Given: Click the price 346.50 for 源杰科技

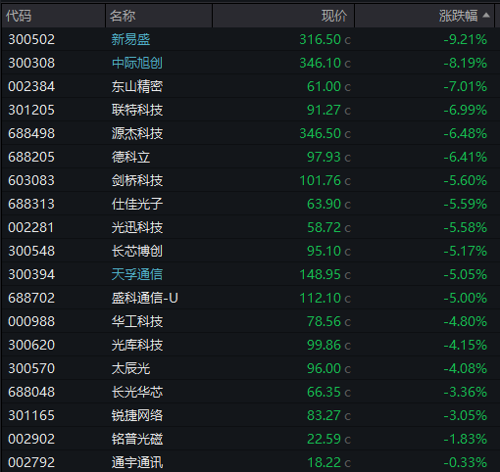Looking at the screenshot, I should click(x=321, y=133).
